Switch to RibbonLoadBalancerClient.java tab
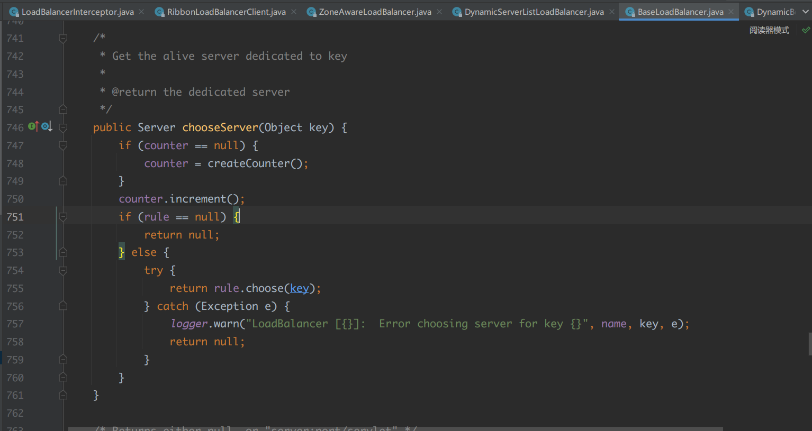 (x=226, y=12)
